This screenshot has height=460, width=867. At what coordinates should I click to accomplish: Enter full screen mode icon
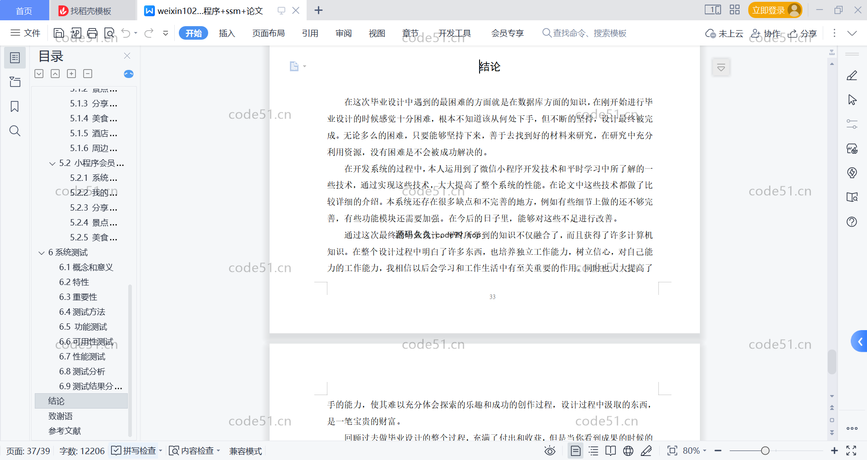[851, 451]
